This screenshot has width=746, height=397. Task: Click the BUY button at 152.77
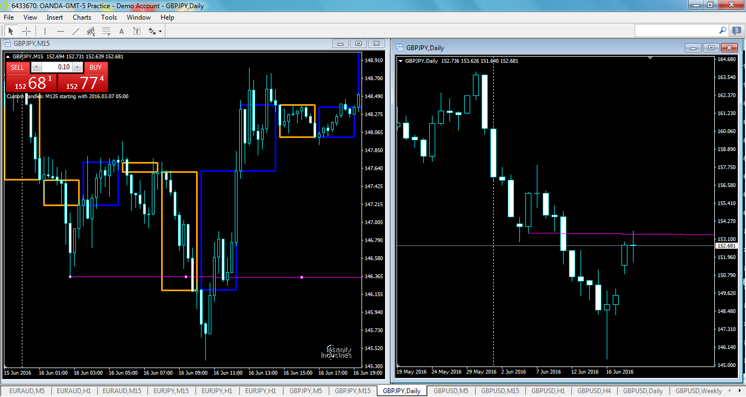[85, 83]
